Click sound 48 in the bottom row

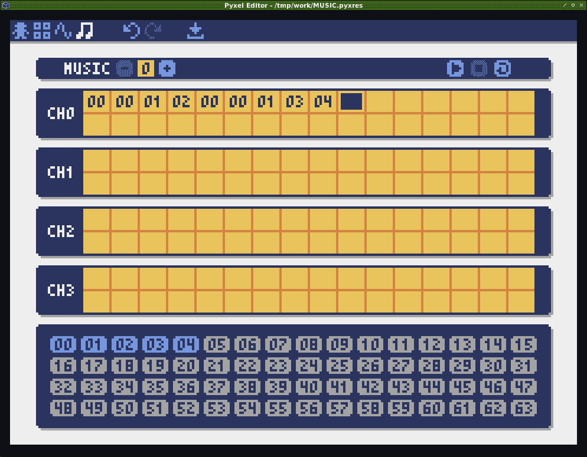63,408
